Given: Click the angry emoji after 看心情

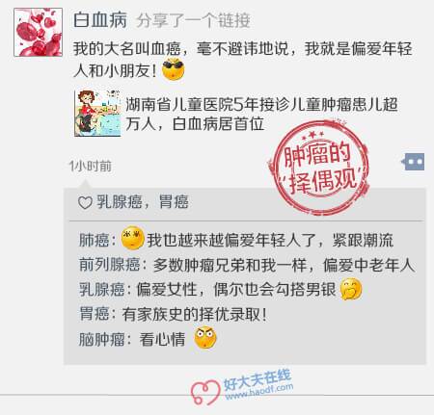Looking at the screenshot, I should coord(205,338).
